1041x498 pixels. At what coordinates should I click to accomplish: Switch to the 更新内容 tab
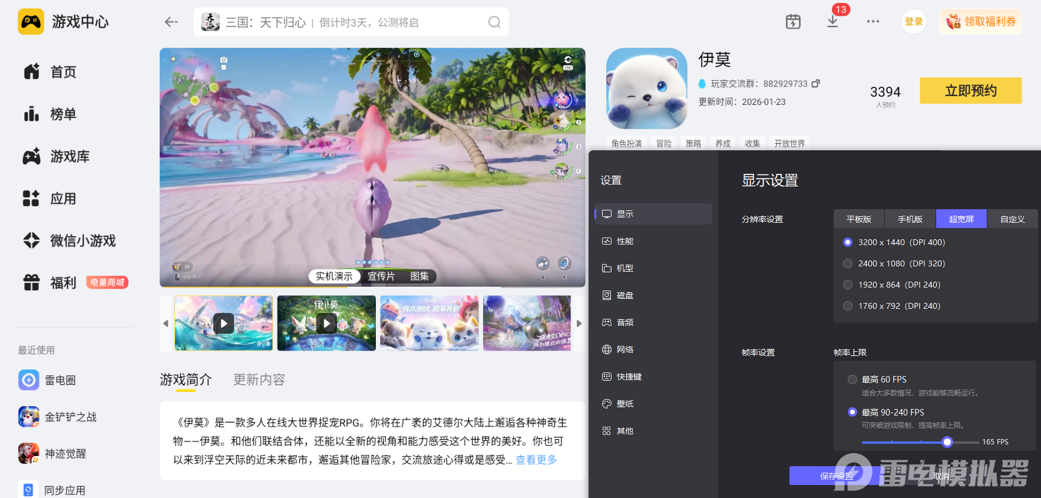pyautogui.click(x=259, y=380)
